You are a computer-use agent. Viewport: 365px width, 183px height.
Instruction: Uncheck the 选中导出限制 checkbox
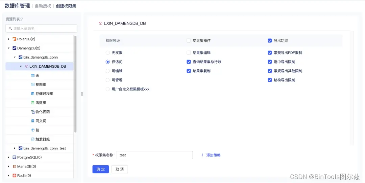click(x=270, y=62)
